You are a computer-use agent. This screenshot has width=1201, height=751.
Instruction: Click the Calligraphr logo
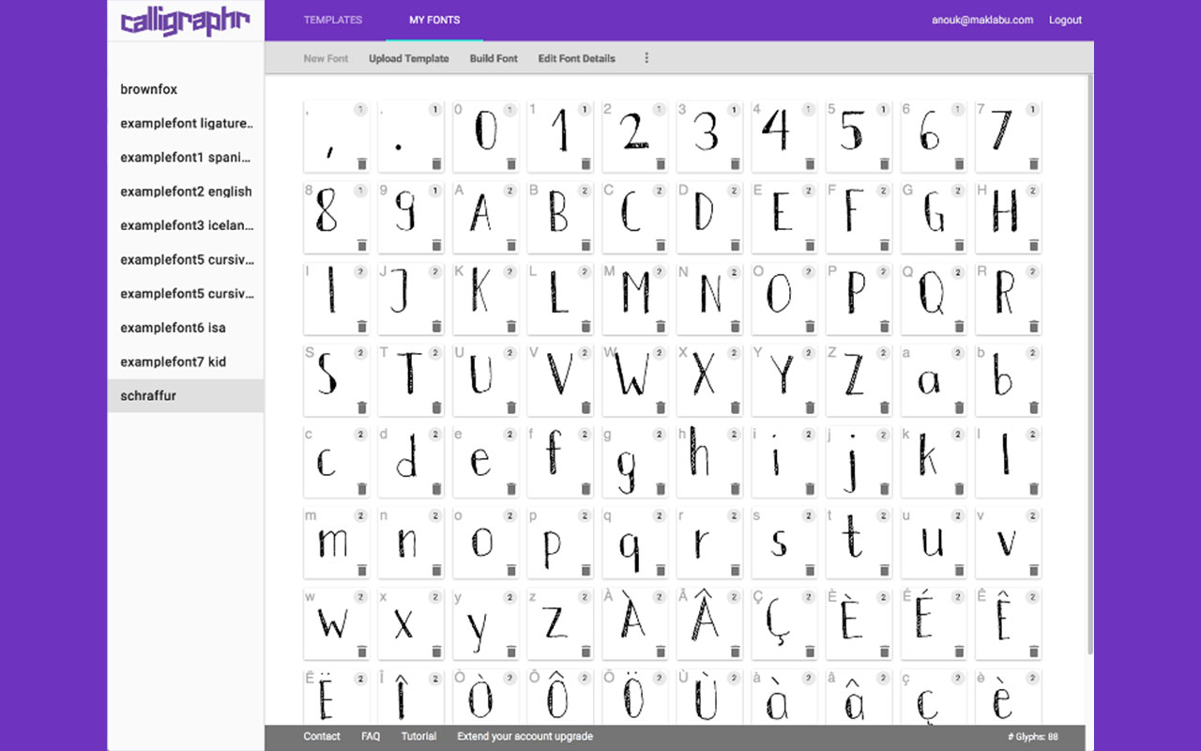coord(185,19)
